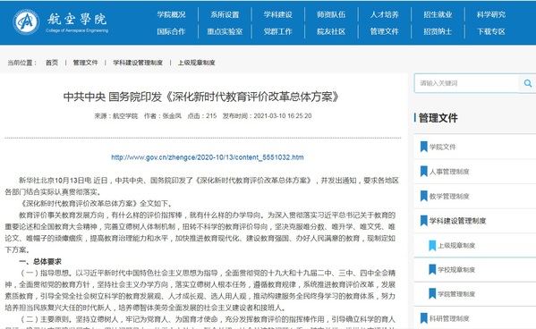Screen dimensions: 536x329
Task: Select 学院管理制度 in the sidebar submenu
Action: coord(456,294)
